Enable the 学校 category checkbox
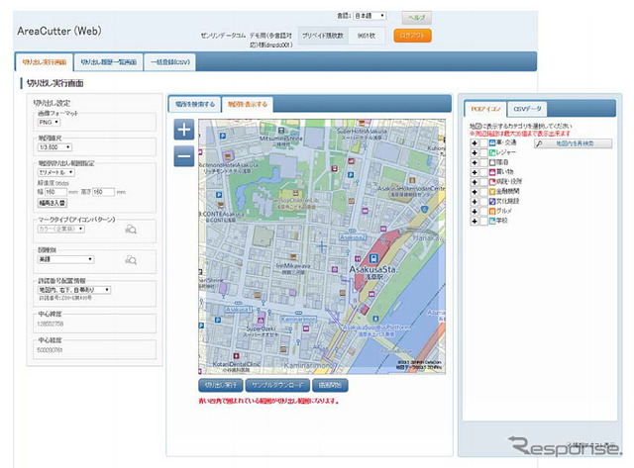The image size is (634, 468). [x=483, y=221]
